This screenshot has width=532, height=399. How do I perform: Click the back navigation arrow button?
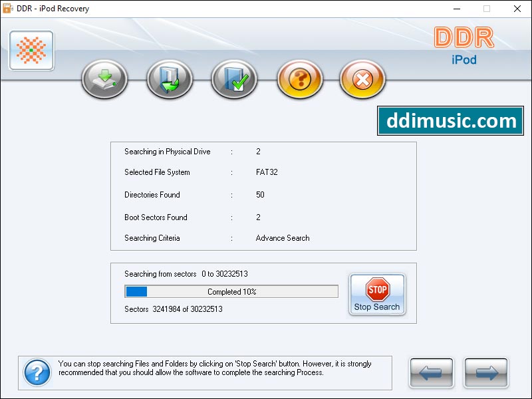coord(431,372)
